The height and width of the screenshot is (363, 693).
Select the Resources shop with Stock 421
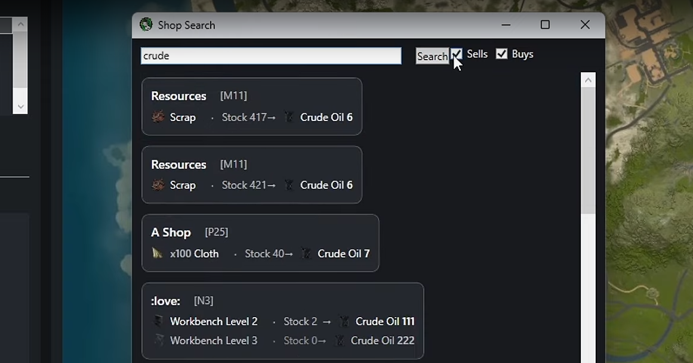click(x=251, y=175)
